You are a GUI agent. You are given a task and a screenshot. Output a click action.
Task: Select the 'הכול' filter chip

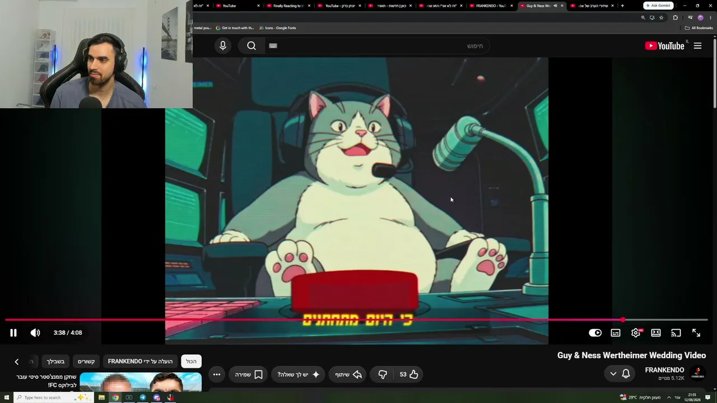tap(192, 362)
